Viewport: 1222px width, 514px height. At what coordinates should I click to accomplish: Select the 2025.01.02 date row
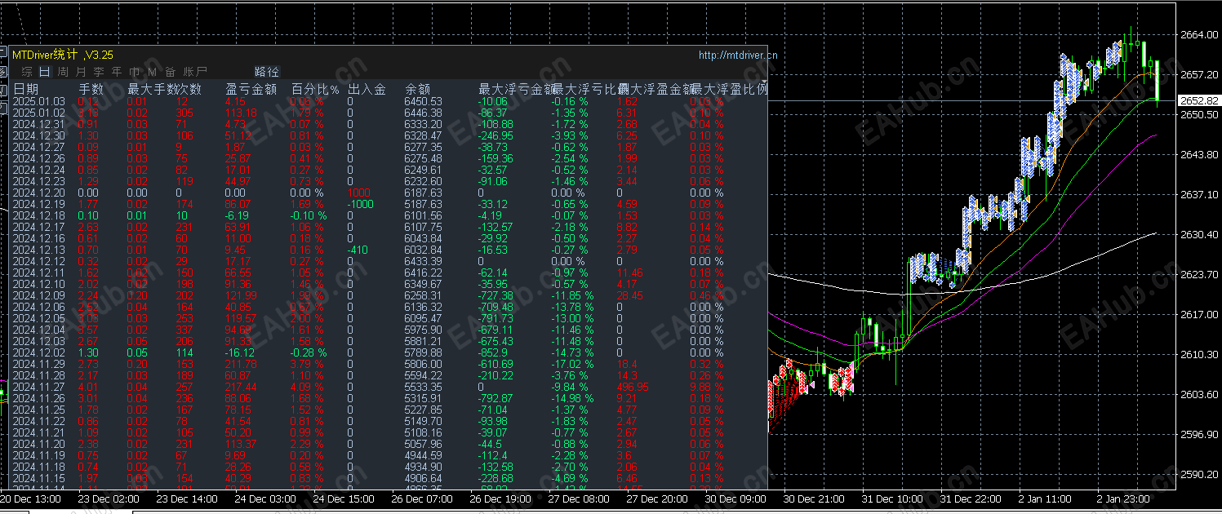[x=38, y=113]
